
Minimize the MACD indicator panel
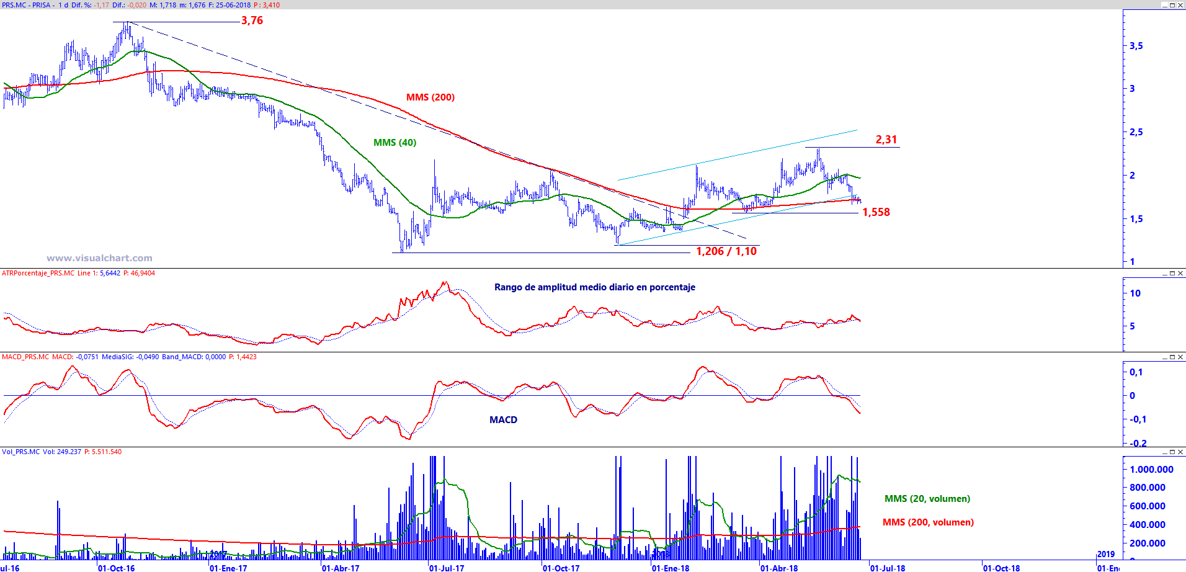click(1164, 357)
